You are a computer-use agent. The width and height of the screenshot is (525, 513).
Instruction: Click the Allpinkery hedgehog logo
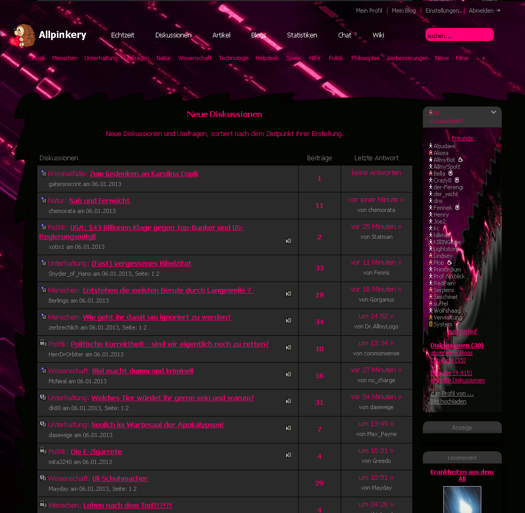pyautogui.click(x=24, y=36)
